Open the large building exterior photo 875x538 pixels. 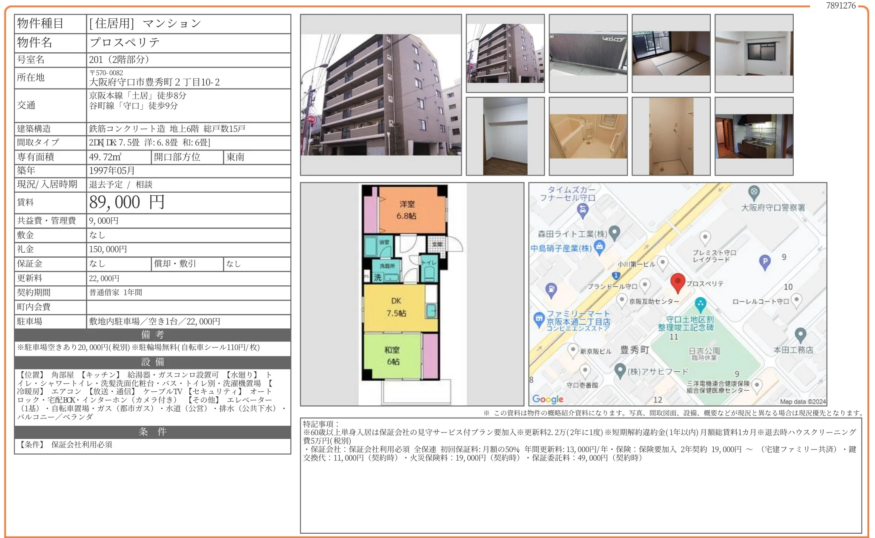[x=380, y=95]
